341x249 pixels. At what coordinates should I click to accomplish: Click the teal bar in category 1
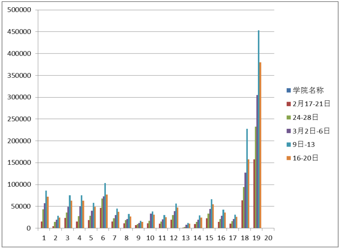[46, 209]
